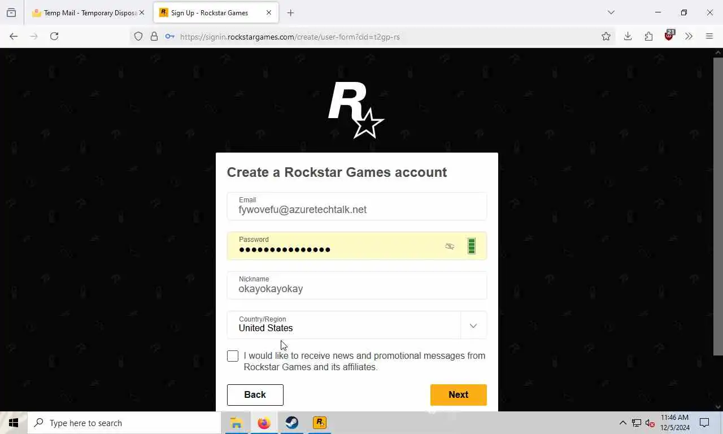Show site security padlock info
This screenshot has width=723, height=434.
click(154, 37)
